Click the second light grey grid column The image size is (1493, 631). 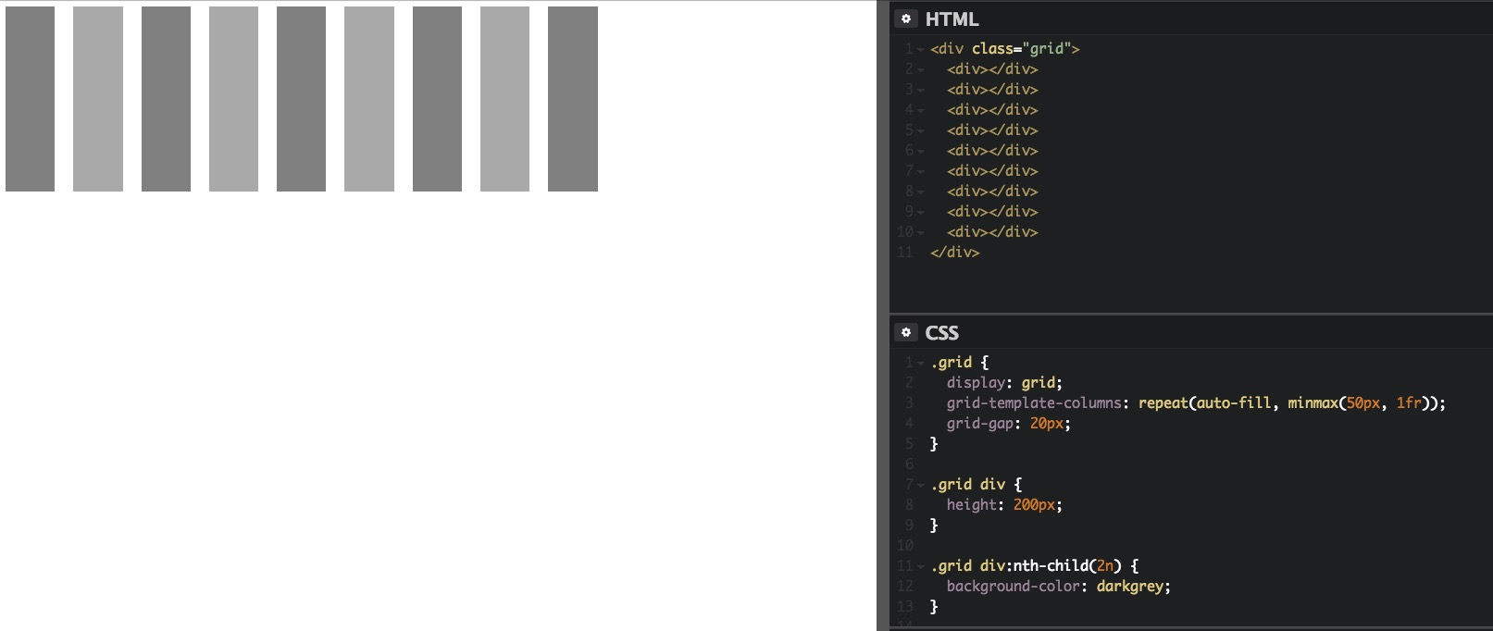(x=233, y=99)
